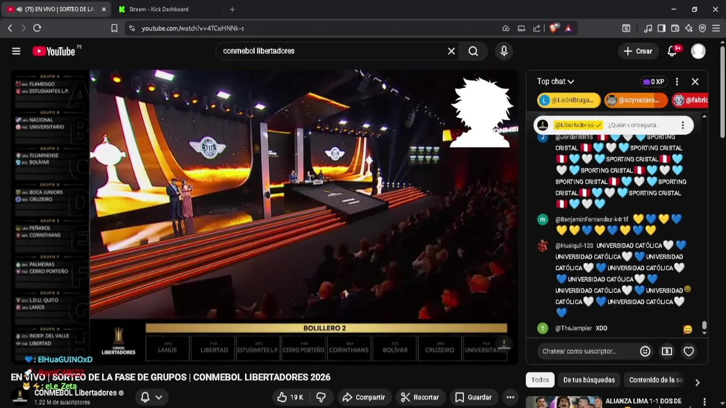Viewport: 726px width, 408px height.
Task: Show more filter chips with arrow
Action: click(698, 382)
